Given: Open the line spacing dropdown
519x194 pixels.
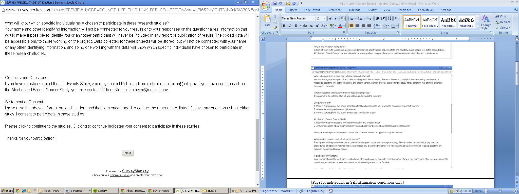Looking at the screenshot, I should point(377,26).
